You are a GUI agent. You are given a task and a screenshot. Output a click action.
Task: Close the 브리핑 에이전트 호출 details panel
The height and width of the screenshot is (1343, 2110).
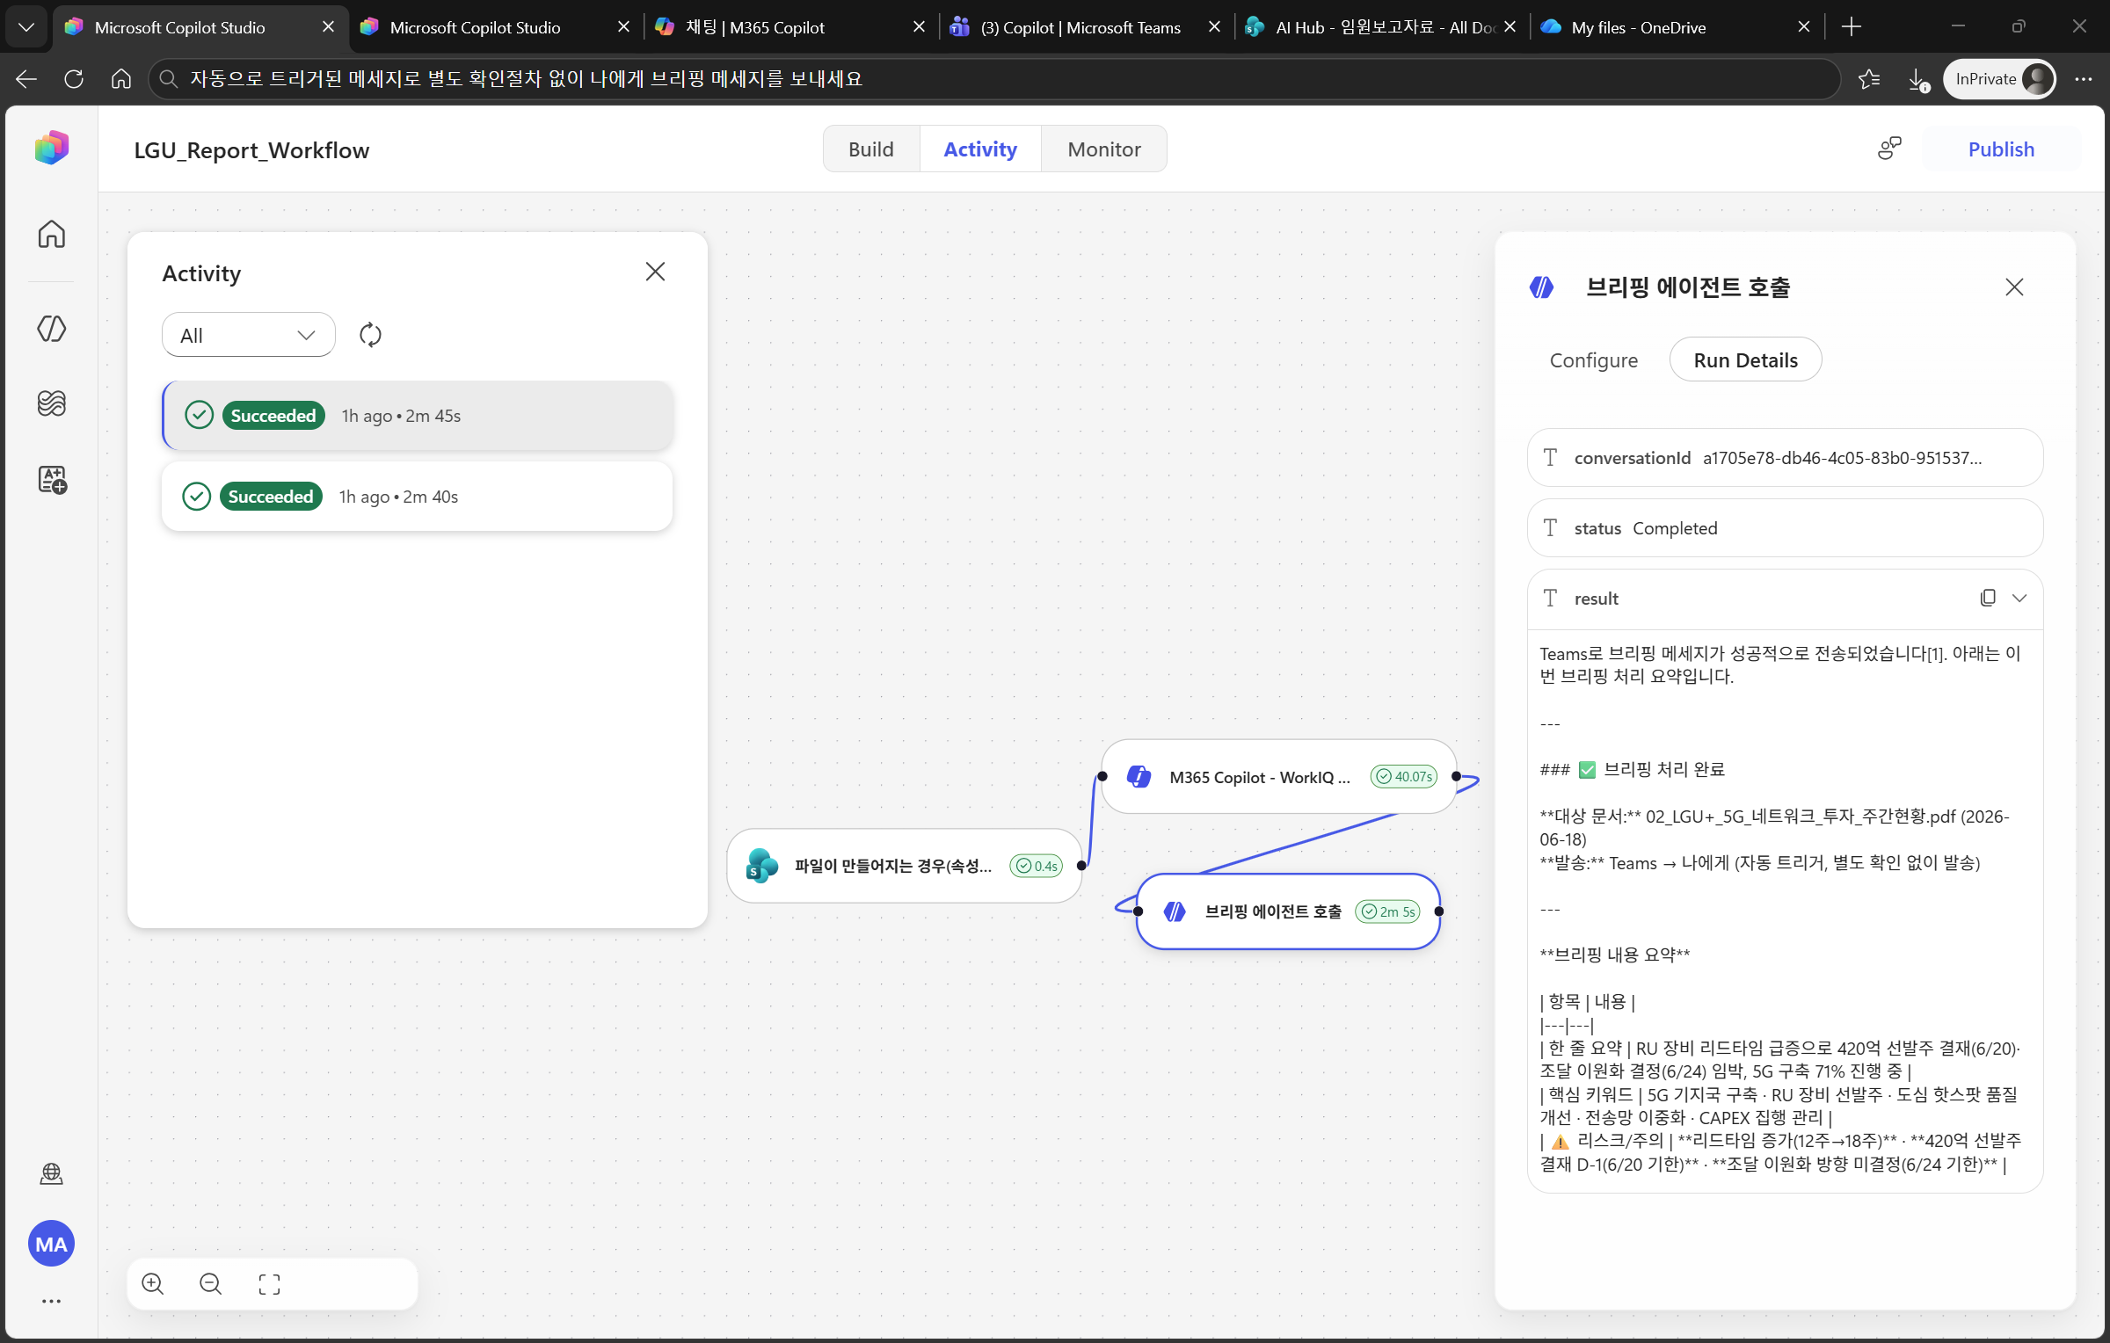(x=2014, y=287)
